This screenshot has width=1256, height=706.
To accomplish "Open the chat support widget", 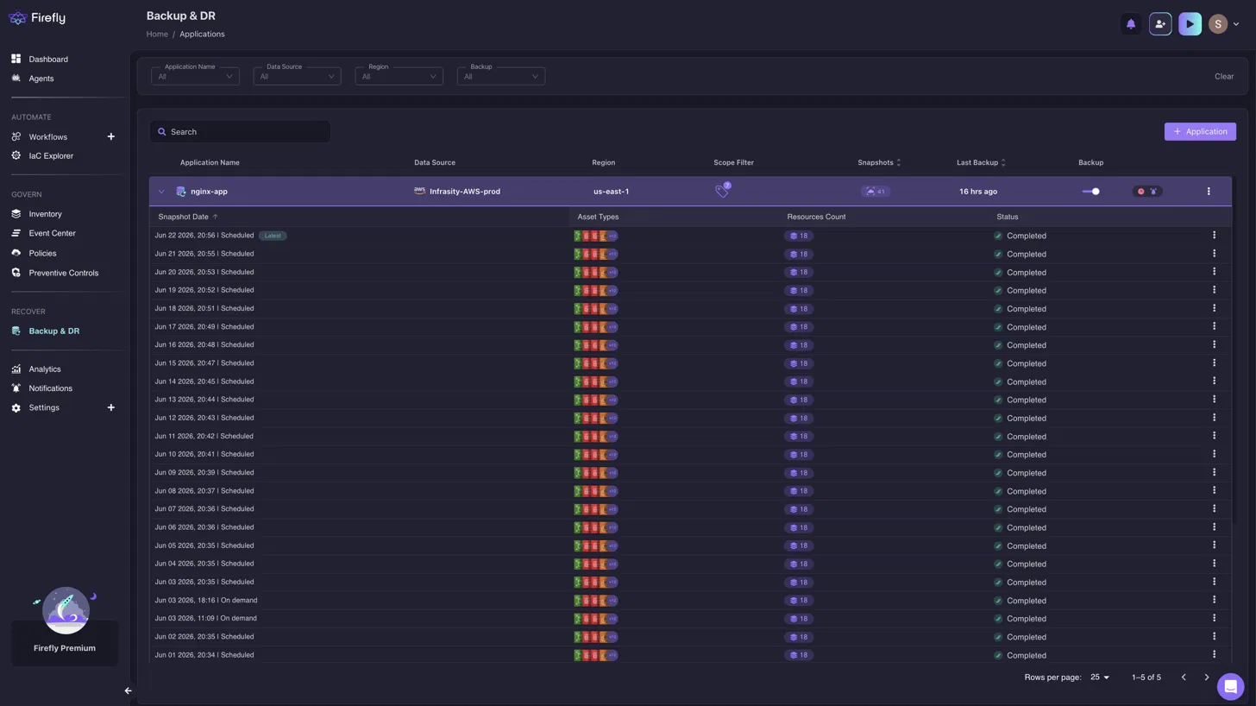I will pyautogui.click(x=1230, y=687).
